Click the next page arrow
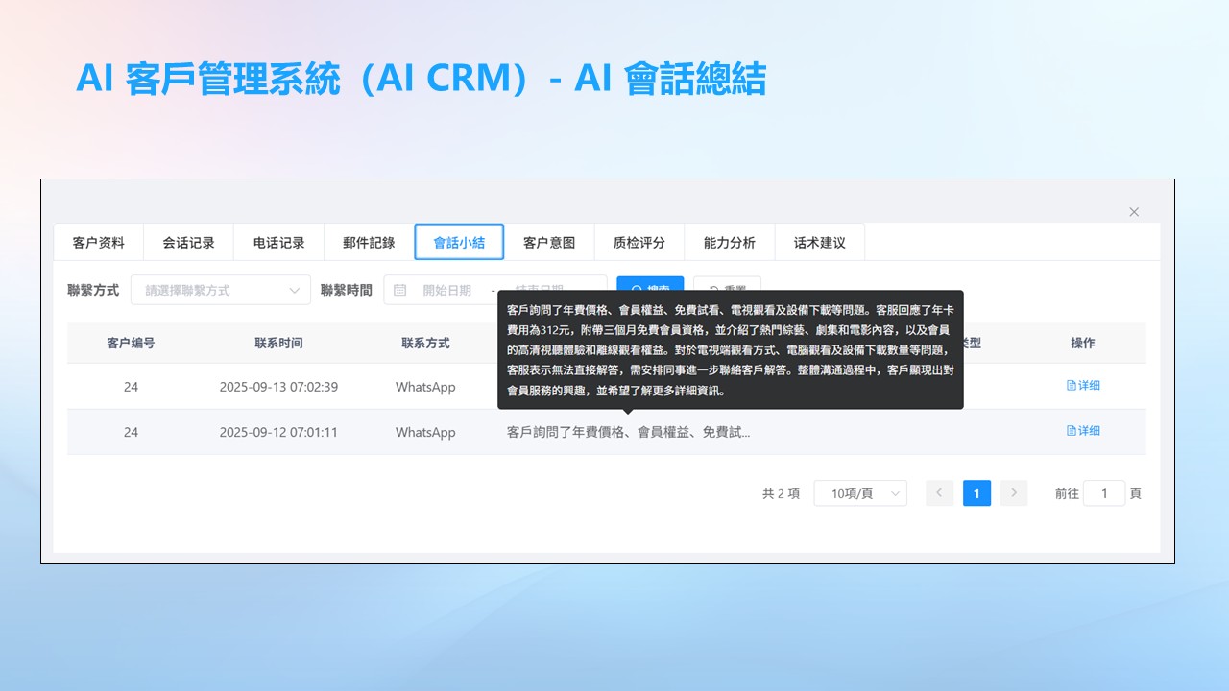 click(x=1014, y=493)
